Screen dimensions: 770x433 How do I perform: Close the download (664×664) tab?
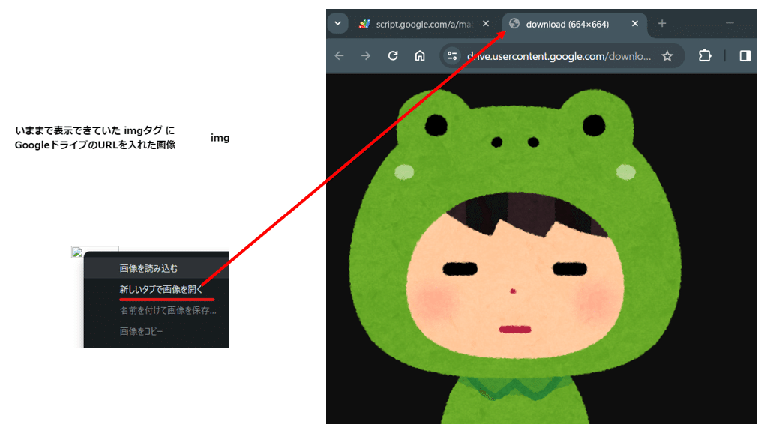click(635, 23)
